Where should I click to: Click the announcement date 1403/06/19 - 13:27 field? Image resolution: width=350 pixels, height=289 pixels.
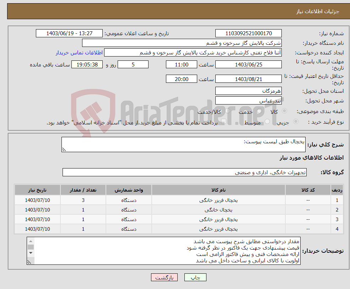(x=69, y=33)
